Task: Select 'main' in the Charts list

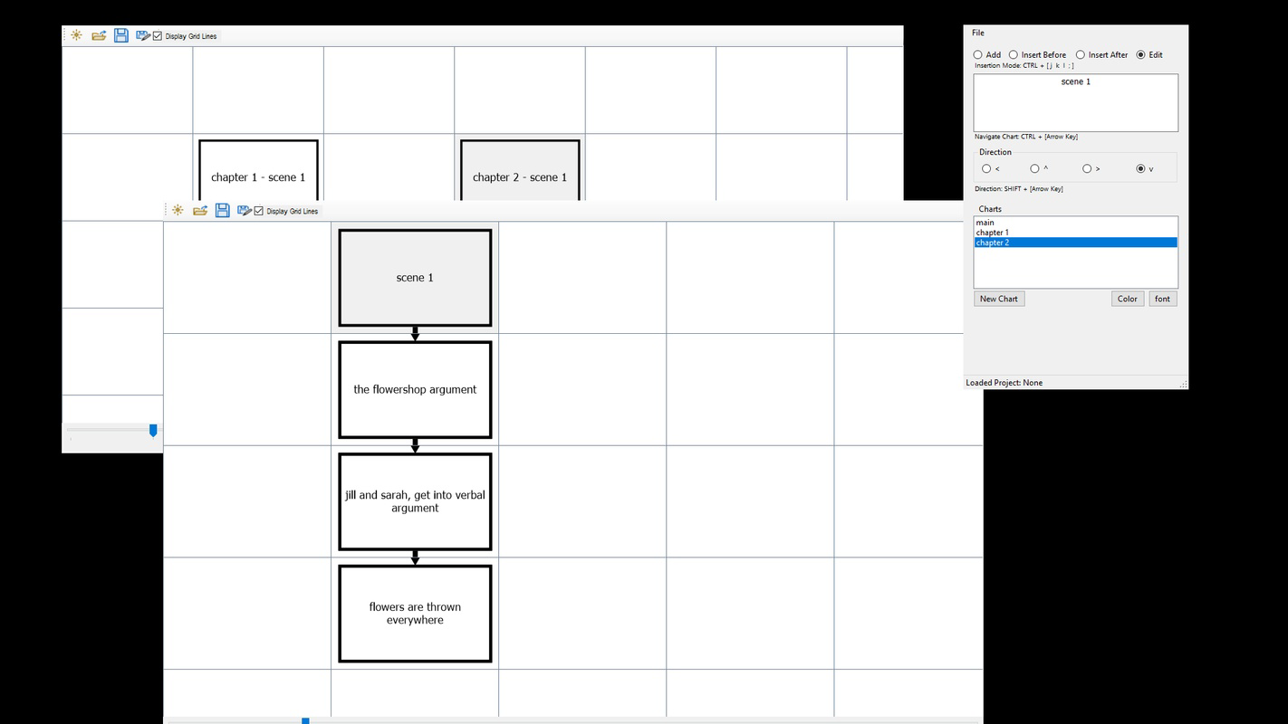Action: pos(1076,223)
